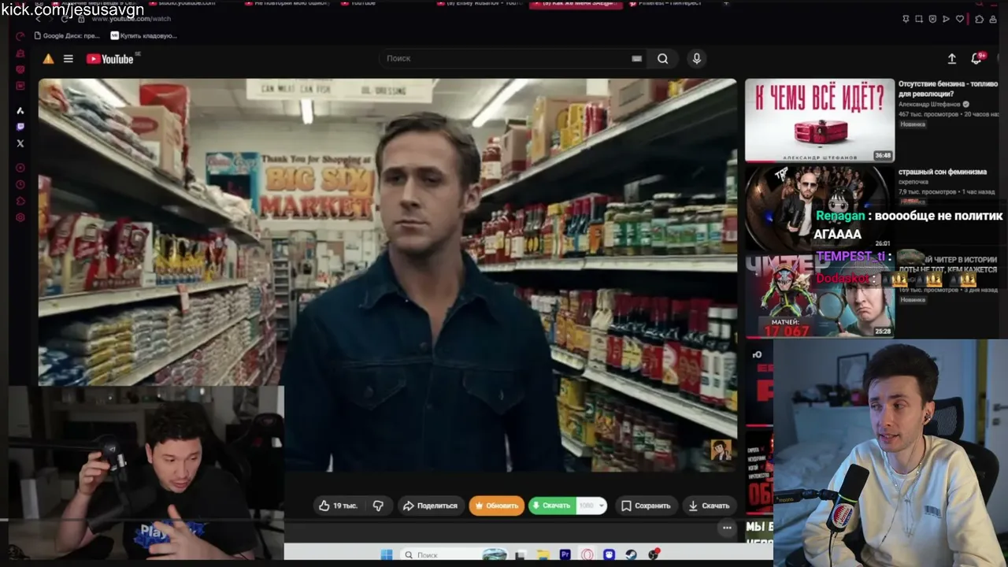This screenshot has height=567, width=1008.
Task: Open the X icon in browser sidebar
Action: pyautogui.click(x=20, y=143)
